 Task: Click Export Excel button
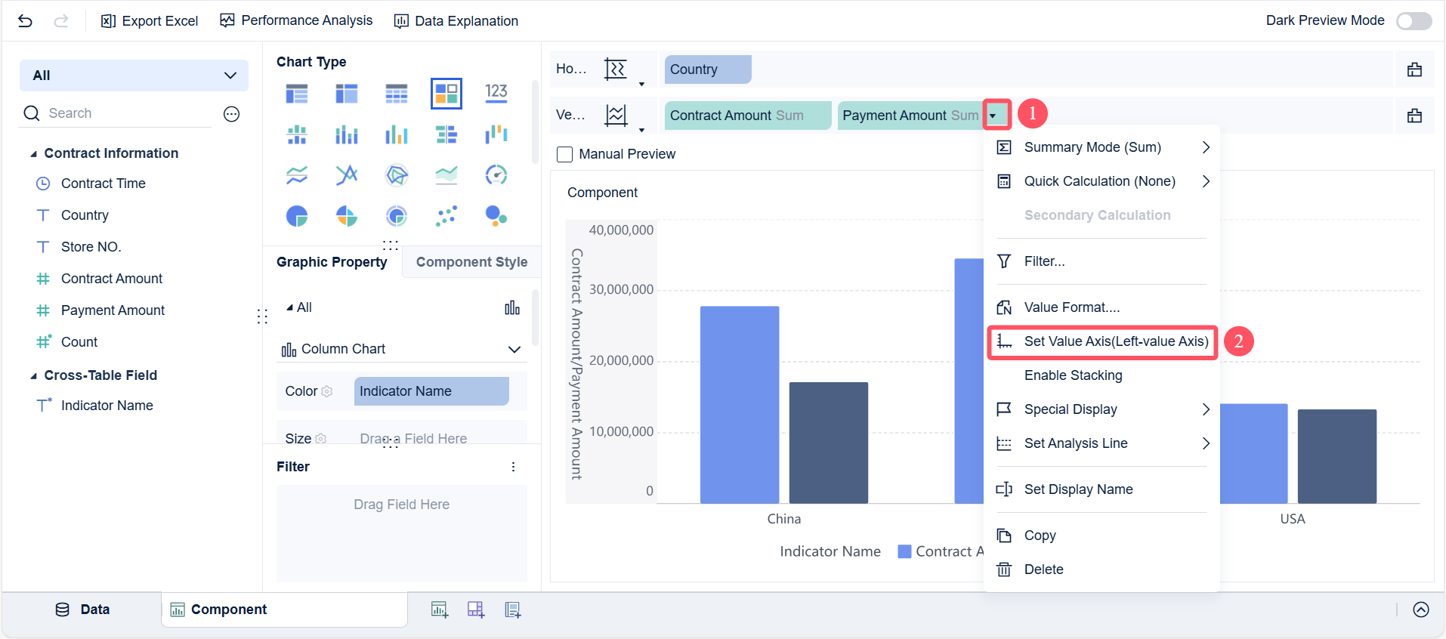[x=150, y=21]
